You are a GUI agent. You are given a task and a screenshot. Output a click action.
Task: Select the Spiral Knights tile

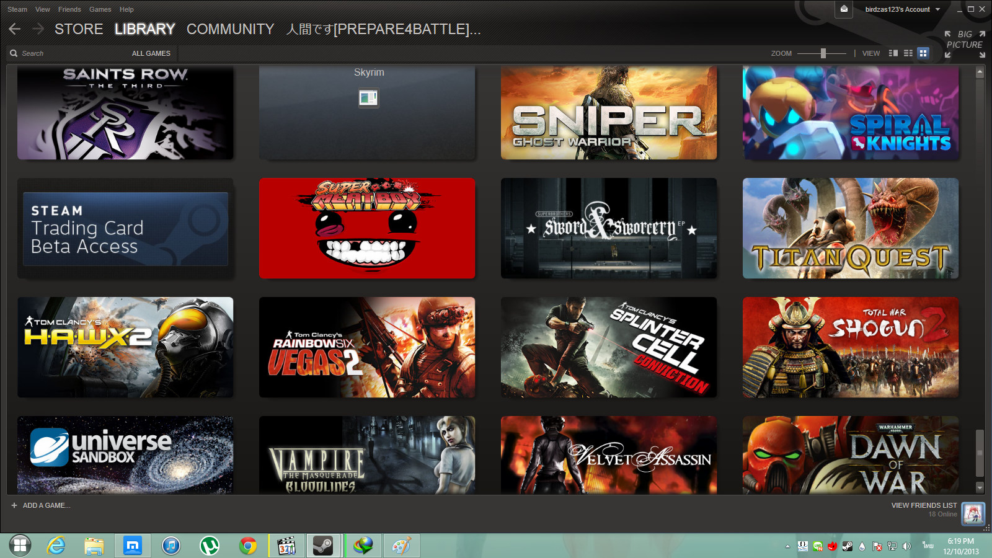[x=851, y=112]
